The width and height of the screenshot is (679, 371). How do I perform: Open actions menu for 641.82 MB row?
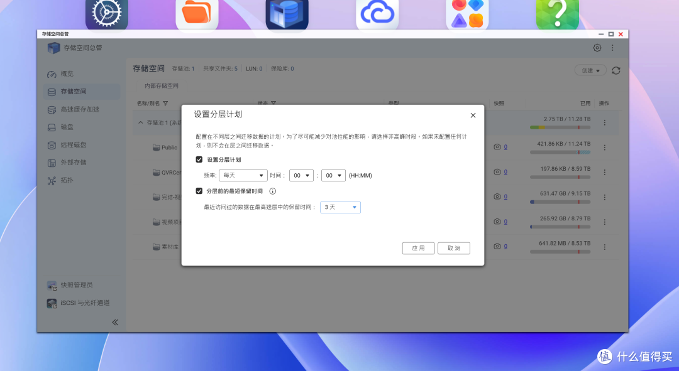pos(605,247)
